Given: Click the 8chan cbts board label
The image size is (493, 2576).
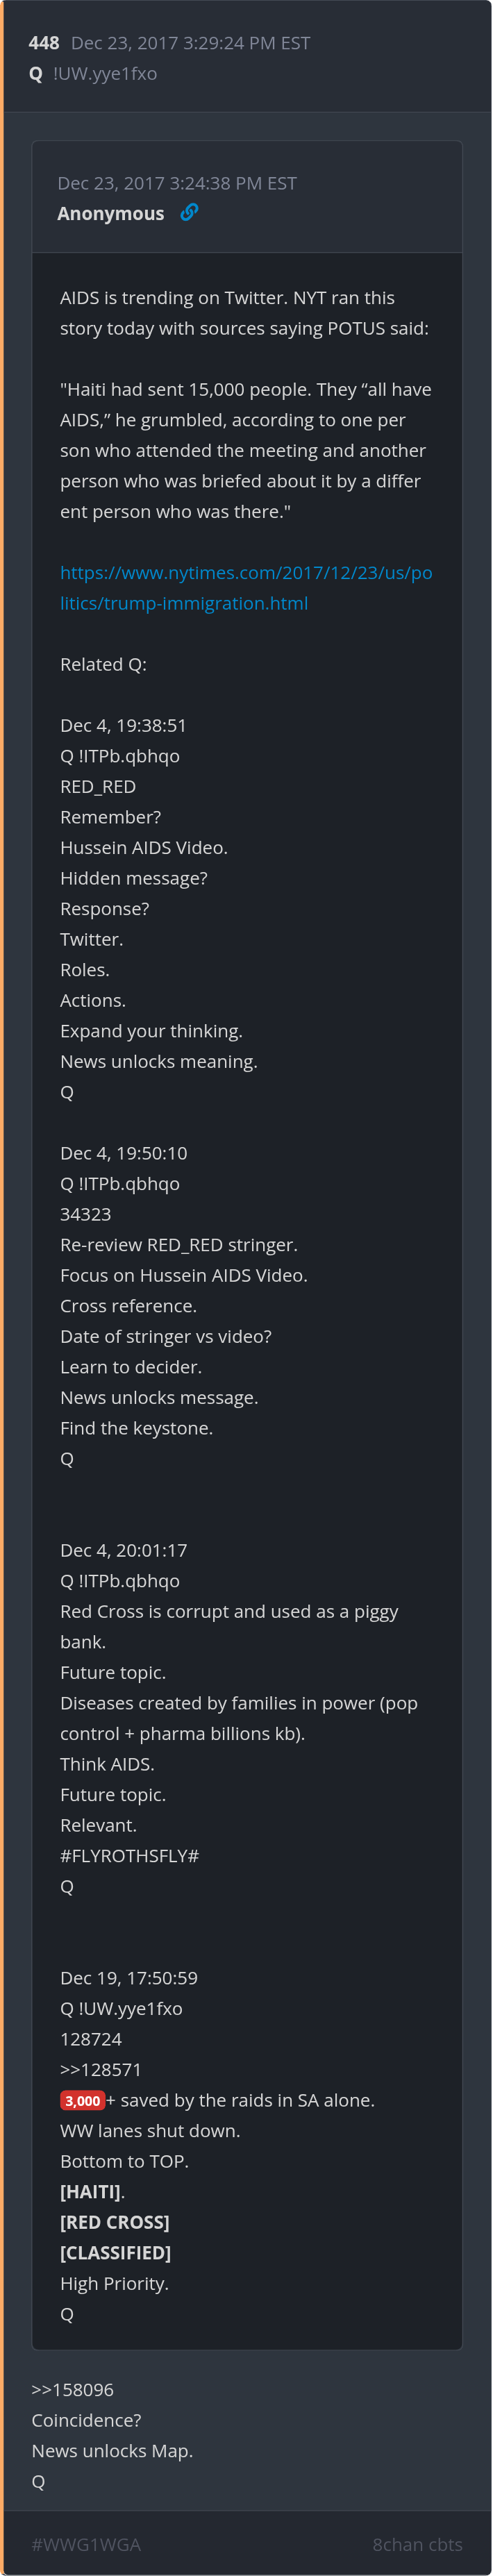Looking at the screenshot, I should (x=417, y=2544).
